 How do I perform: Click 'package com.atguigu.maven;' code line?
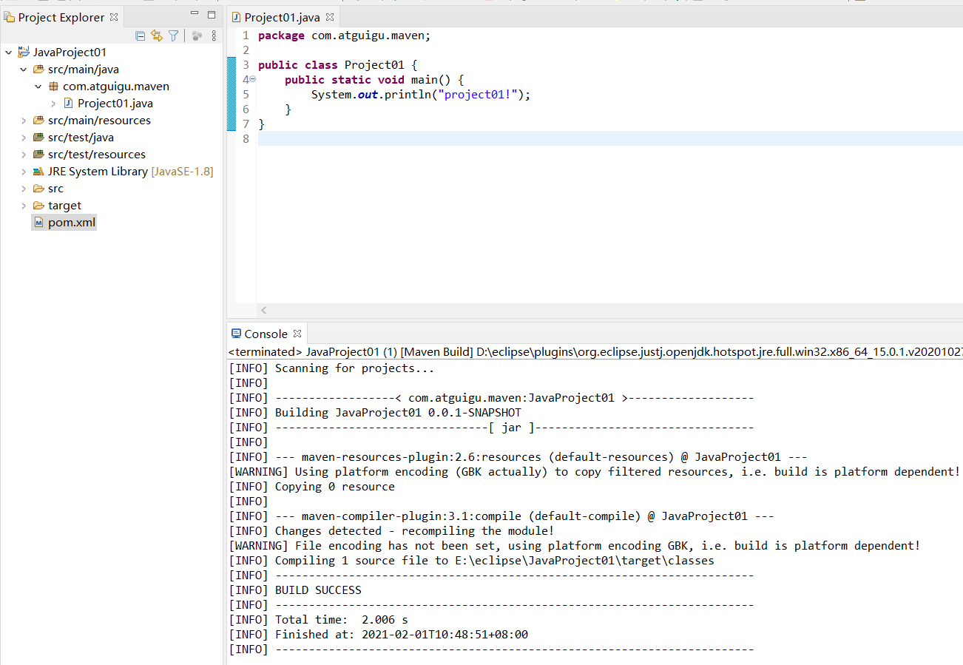click(344, 35)
